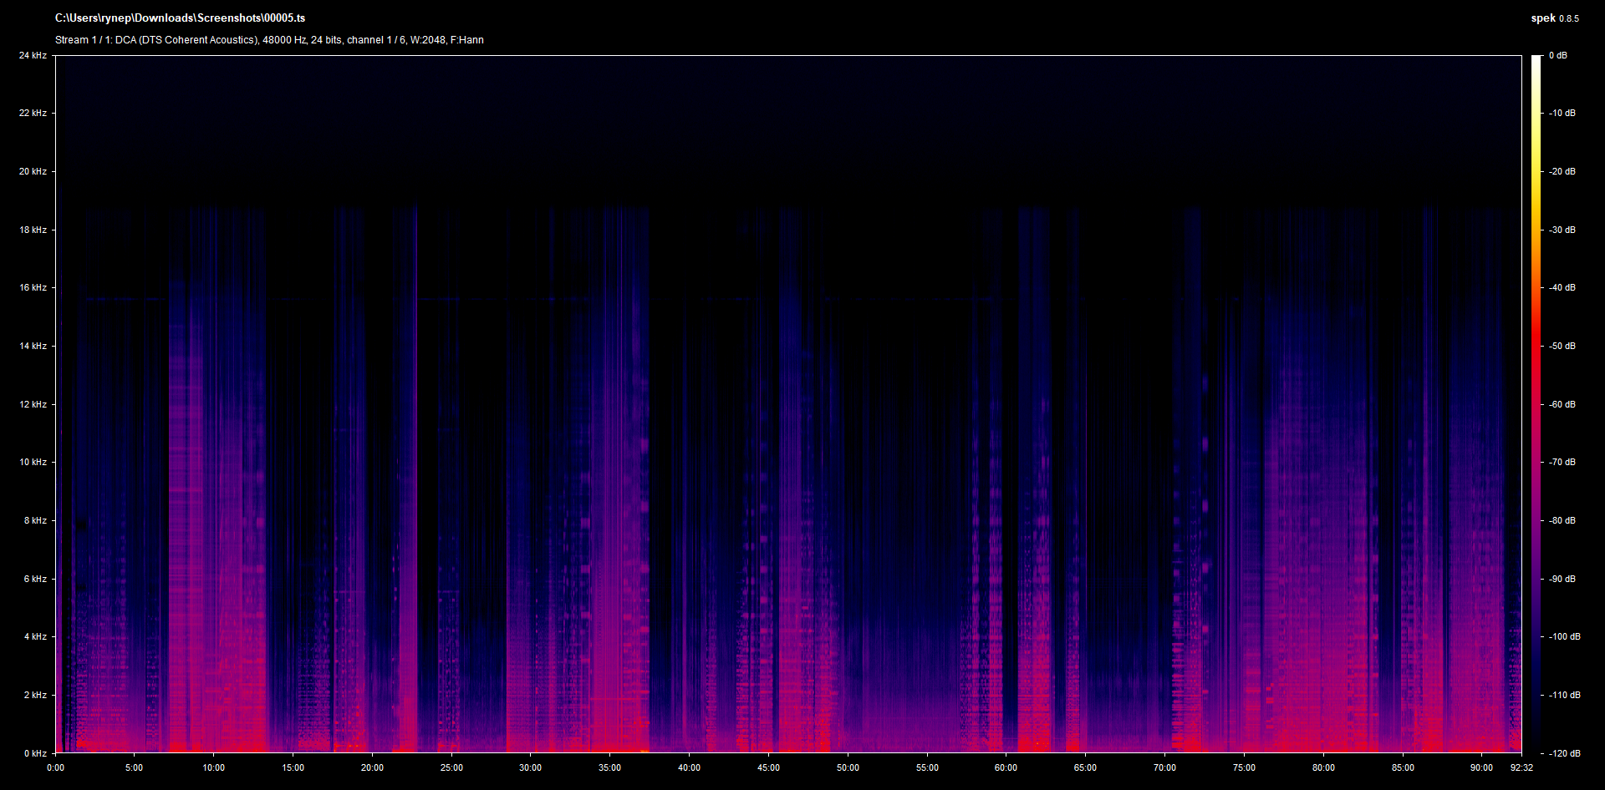
Task: Select the 20 kHz frequency label
Action: point(33,171)
